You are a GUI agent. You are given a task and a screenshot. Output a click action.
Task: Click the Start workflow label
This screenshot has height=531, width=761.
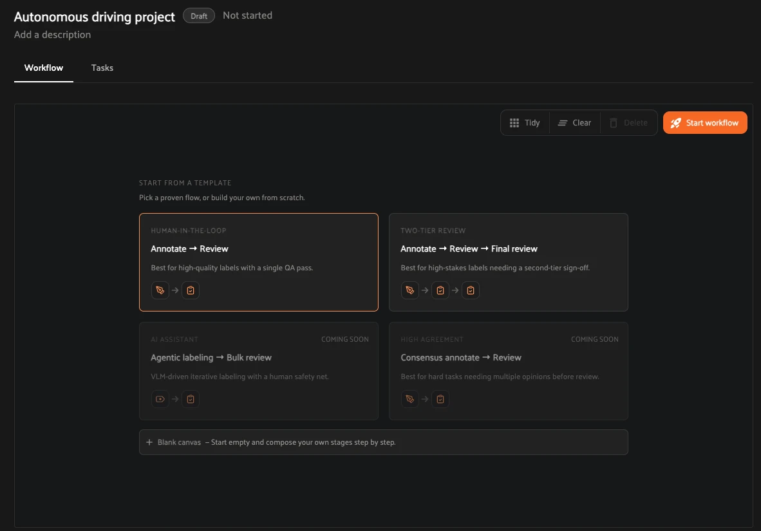tap(712, 123)
